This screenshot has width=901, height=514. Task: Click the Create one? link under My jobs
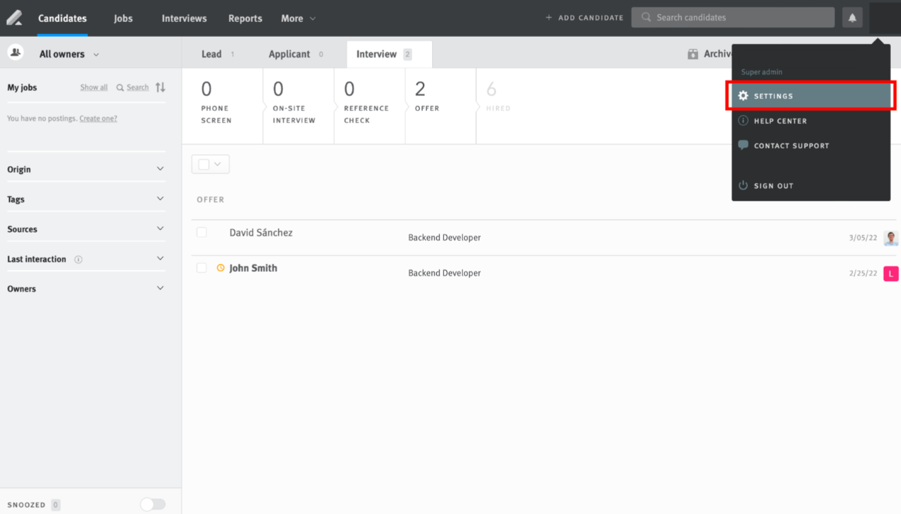click(x=98, y=118)
